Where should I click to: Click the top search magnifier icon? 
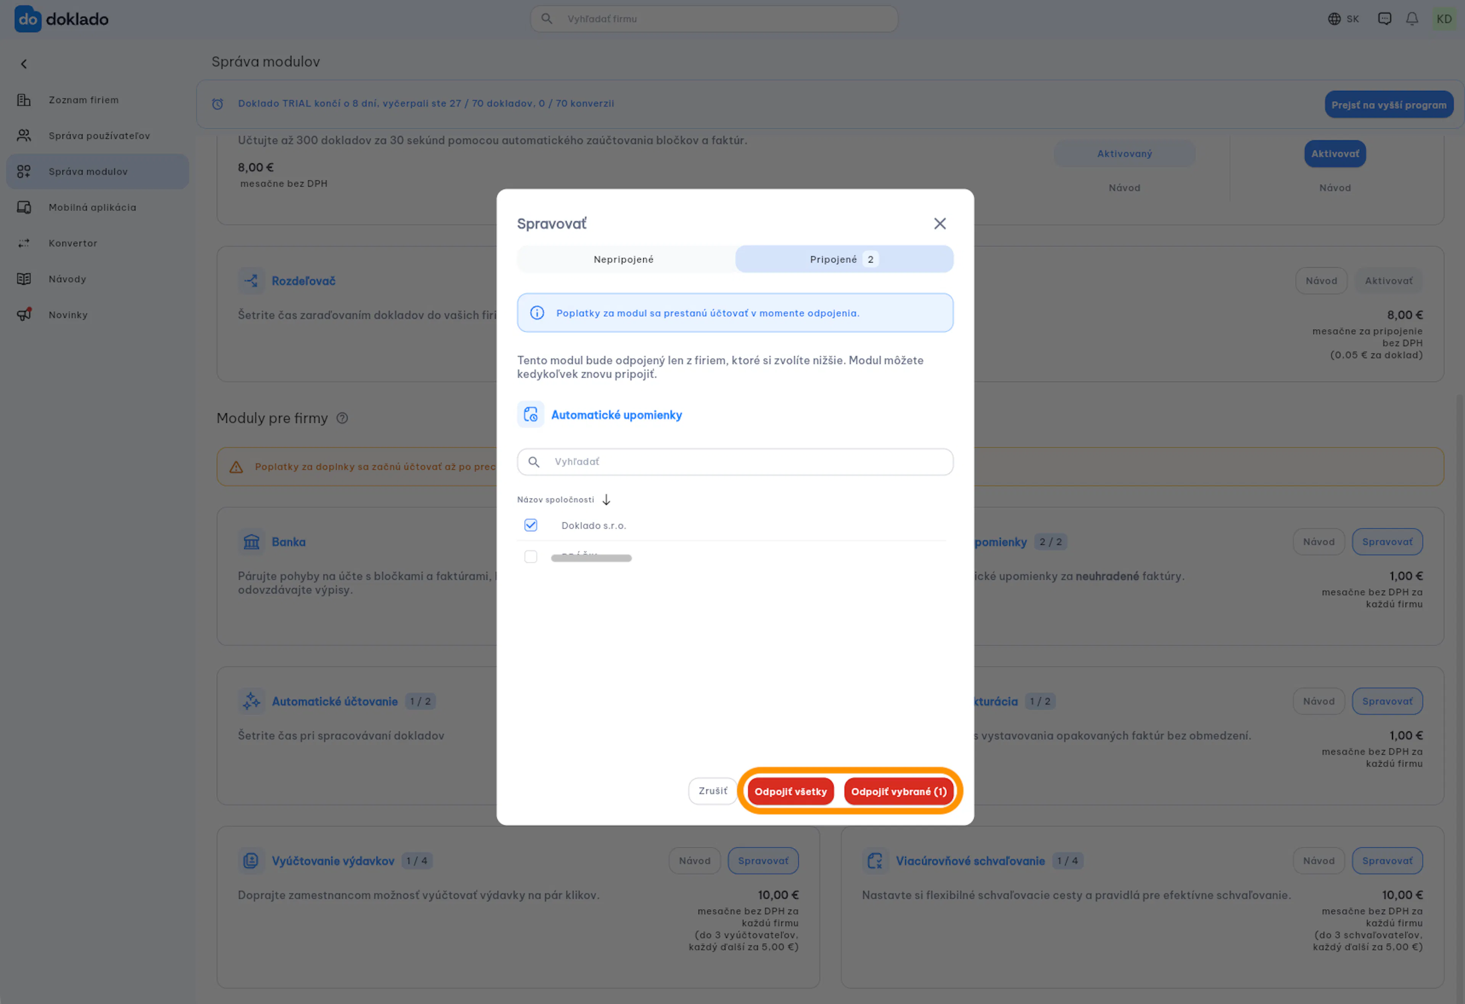tap(547, 19)
